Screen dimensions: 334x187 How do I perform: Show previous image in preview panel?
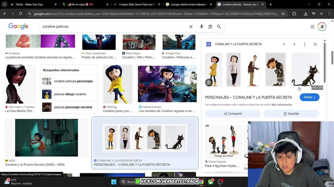point(284,44)
